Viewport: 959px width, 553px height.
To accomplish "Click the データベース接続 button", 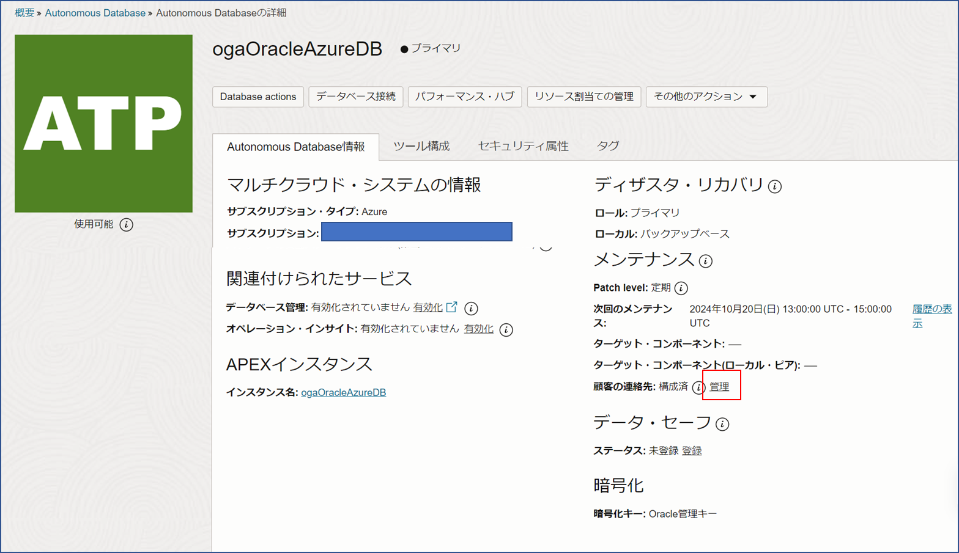I will [356, 97].
